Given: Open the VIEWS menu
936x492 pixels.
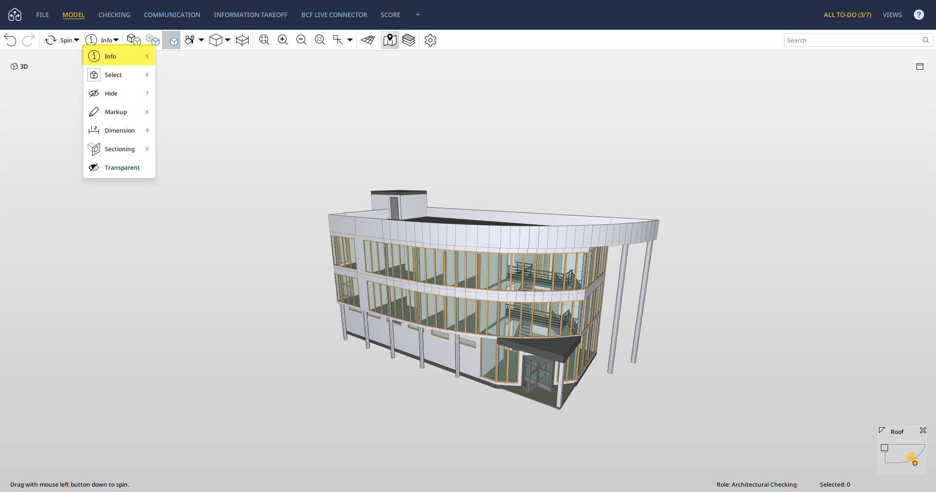Looking at the screenshot, I should click(x=892, y=15).
